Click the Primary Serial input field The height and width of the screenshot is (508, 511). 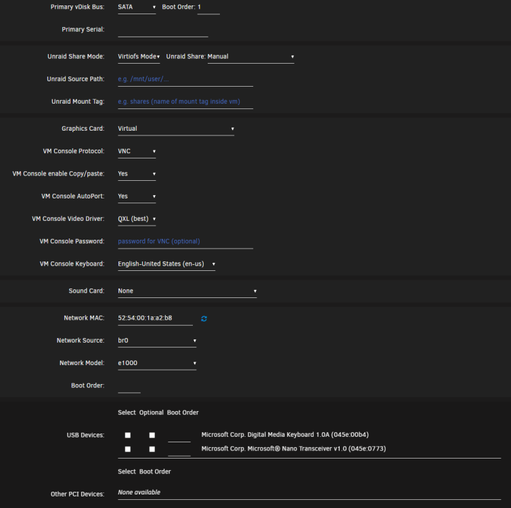pyautogui.click(x=163, y=30)
